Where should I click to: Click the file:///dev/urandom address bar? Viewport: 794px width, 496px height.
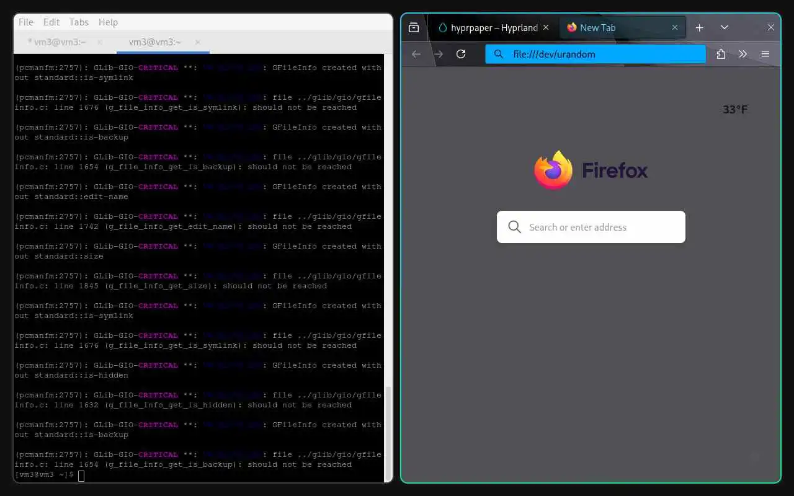595,54
